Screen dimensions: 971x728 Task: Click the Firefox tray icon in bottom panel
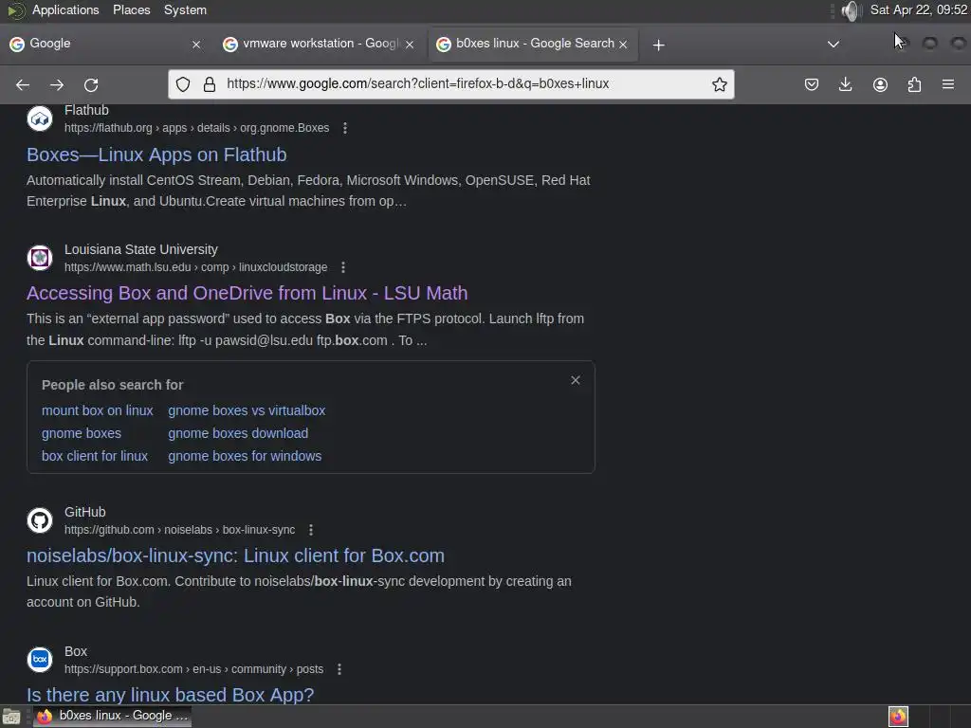(x=898, y=717)
